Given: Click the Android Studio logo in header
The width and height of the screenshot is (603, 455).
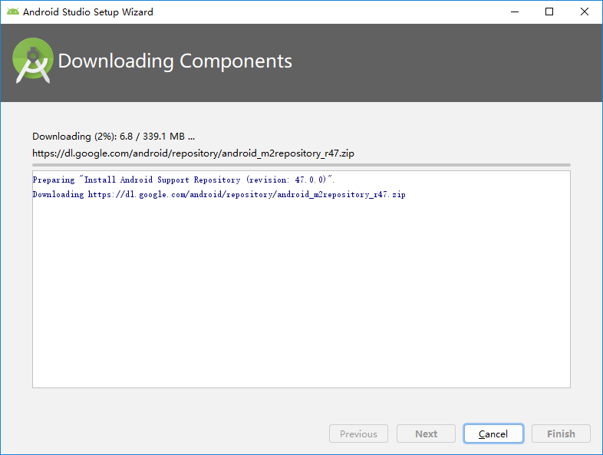Looking at the screenshot, I should 33,61.
